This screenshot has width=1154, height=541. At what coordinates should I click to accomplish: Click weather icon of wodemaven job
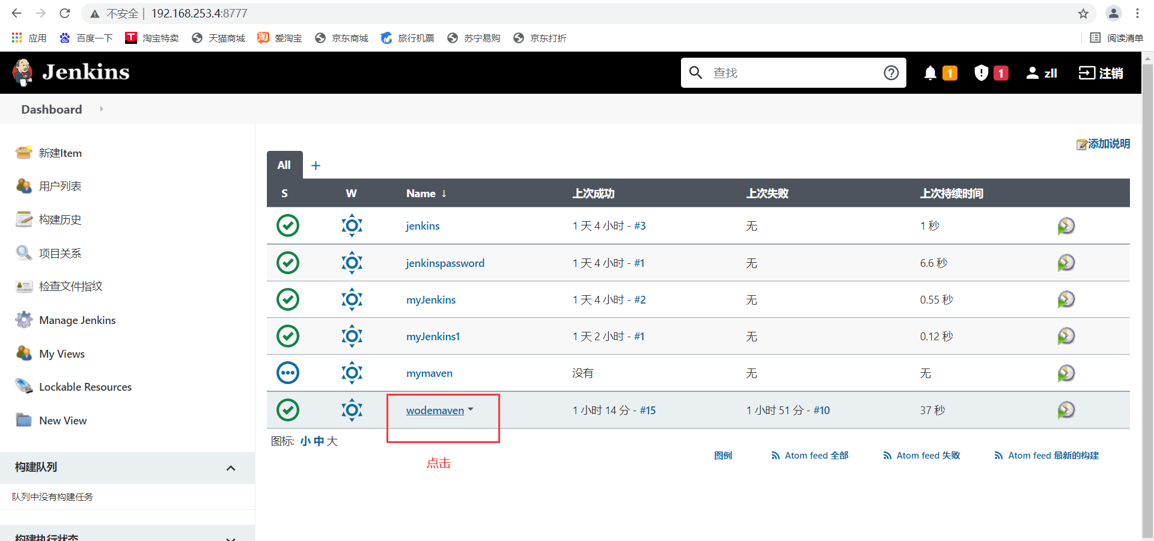click(x=352, y=410)
